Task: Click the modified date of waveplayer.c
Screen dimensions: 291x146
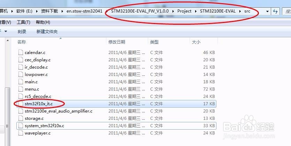Action: 127,133
